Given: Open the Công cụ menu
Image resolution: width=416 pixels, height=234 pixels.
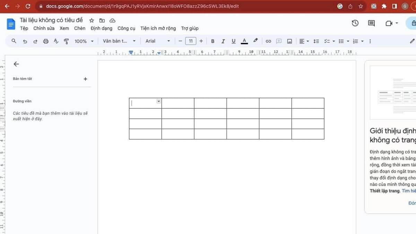Looking at the screenshot, I should pyautogui.click(x=126, y=28).
